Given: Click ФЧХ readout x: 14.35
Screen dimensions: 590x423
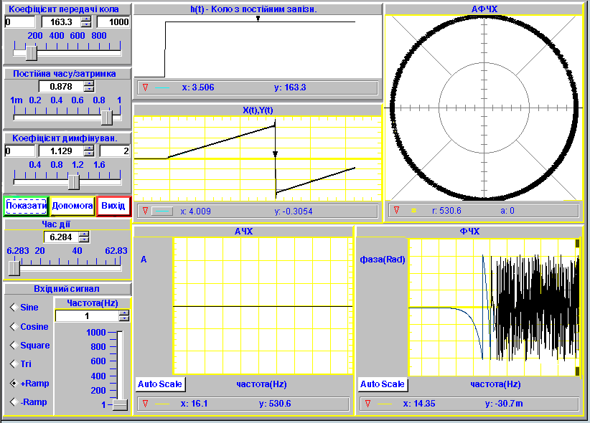Looking at the screenshot, I should pyautogui.click(x=419, y=404).
